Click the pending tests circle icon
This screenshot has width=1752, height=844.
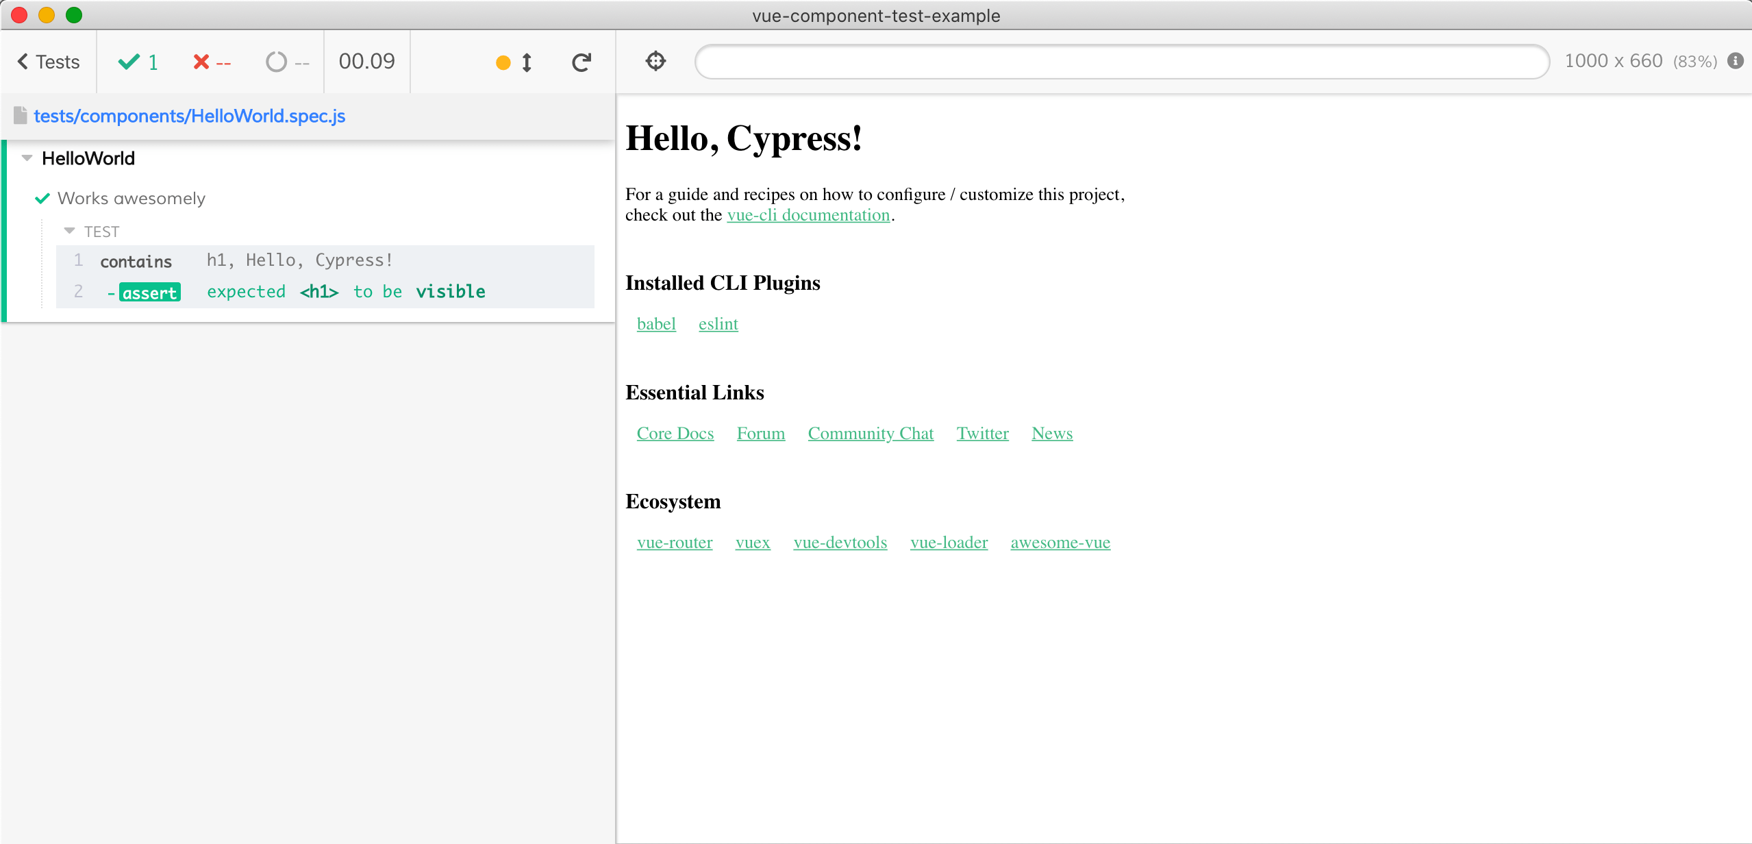[277, 62]
